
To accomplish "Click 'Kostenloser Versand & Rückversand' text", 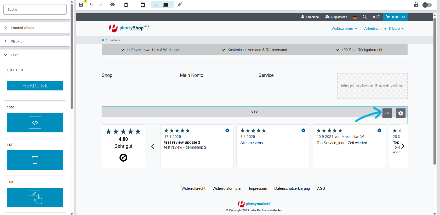I will pyautogui.click(x=257, y=50).
